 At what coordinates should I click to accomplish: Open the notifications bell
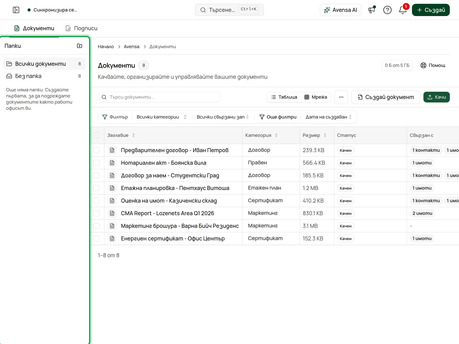pyautogui.click(x=403, y=10)
